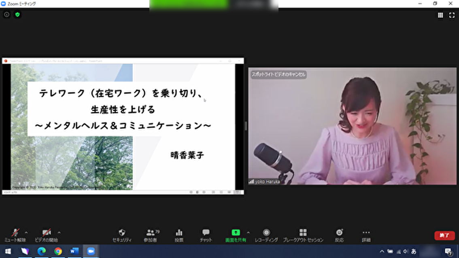
Task: Open the Security (セキュリティ) menu
Action: pyautogui.click(x=122, y=235)
